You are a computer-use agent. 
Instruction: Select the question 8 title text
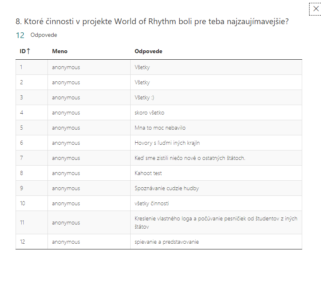pyautogui.click(x=152, y=21)
